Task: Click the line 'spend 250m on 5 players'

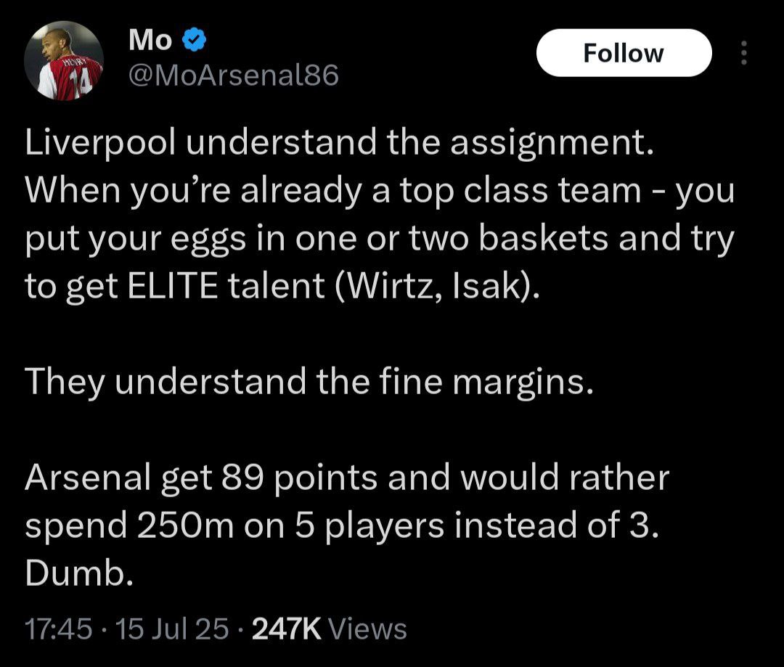Action: [341, 526]
